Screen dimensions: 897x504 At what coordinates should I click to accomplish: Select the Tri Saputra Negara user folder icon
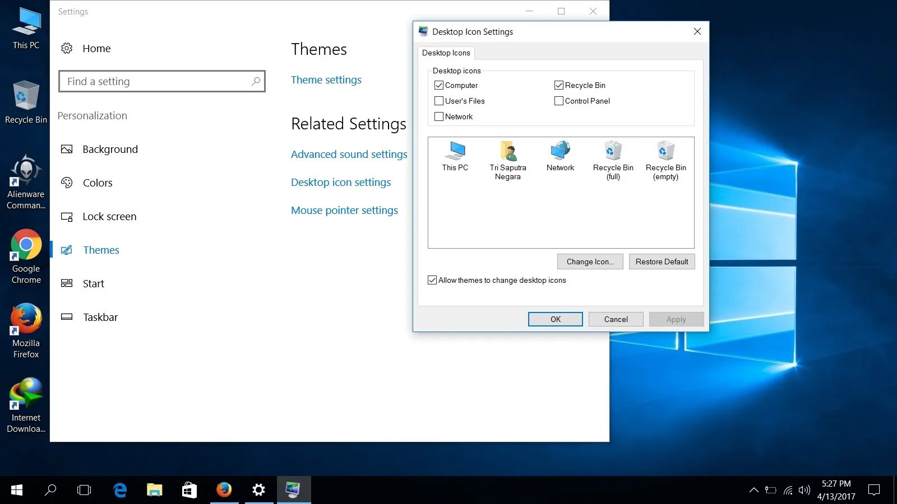click(x=508, y=160)
